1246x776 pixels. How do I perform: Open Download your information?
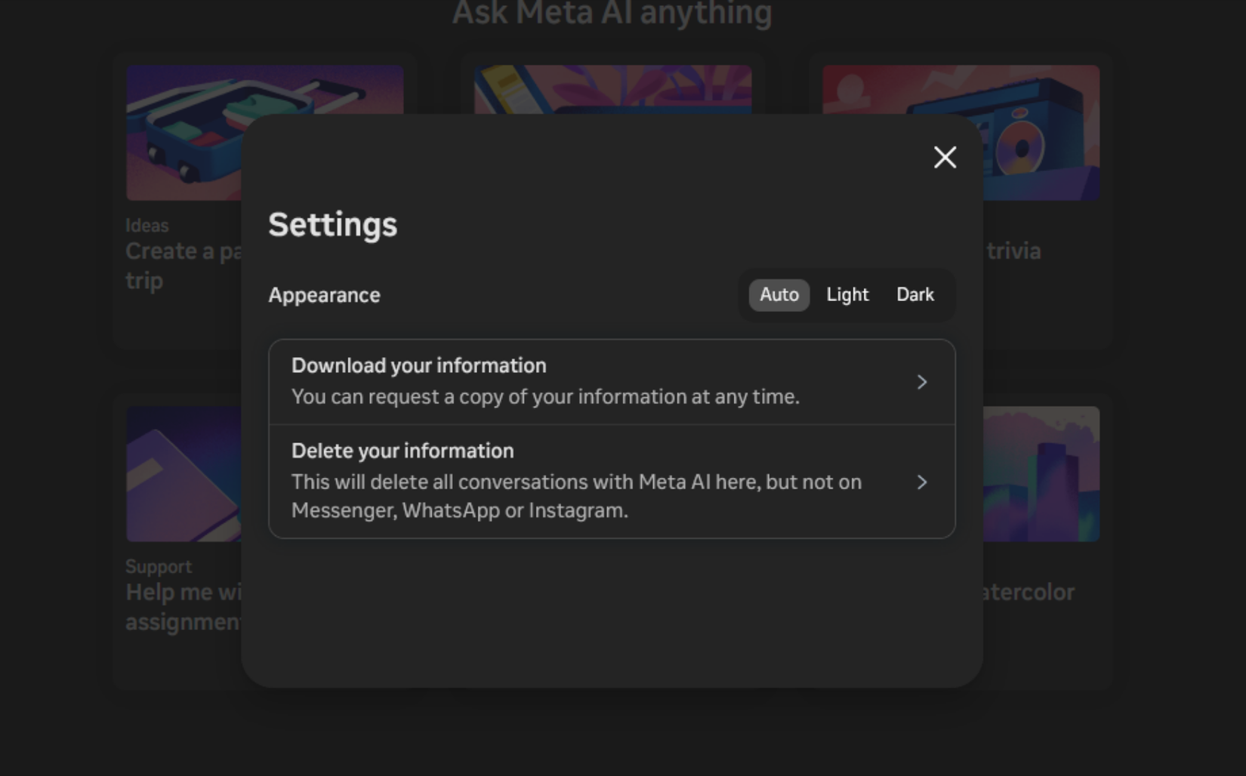419,366
